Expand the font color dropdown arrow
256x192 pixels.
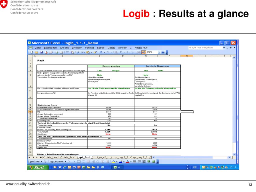pos(131,161)
